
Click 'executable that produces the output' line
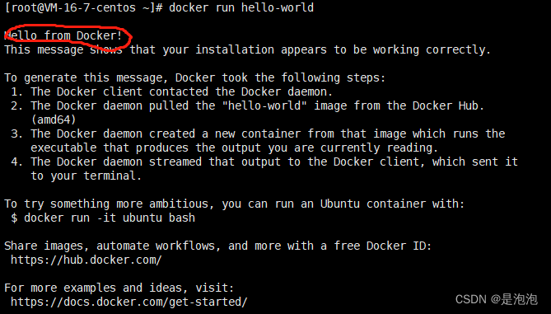point(235,148)
